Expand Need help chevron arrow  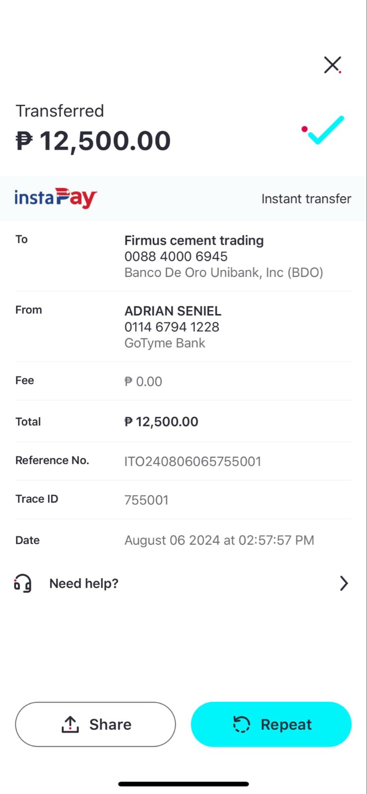344,583
